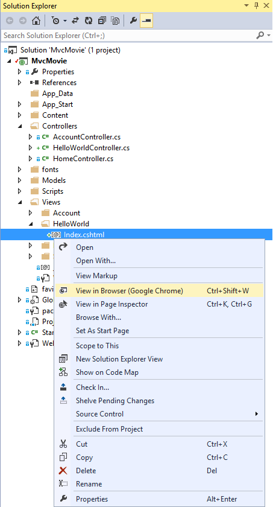
Task: Click the Properties wrench icon in toolbar
Action: tap(133, 21)
